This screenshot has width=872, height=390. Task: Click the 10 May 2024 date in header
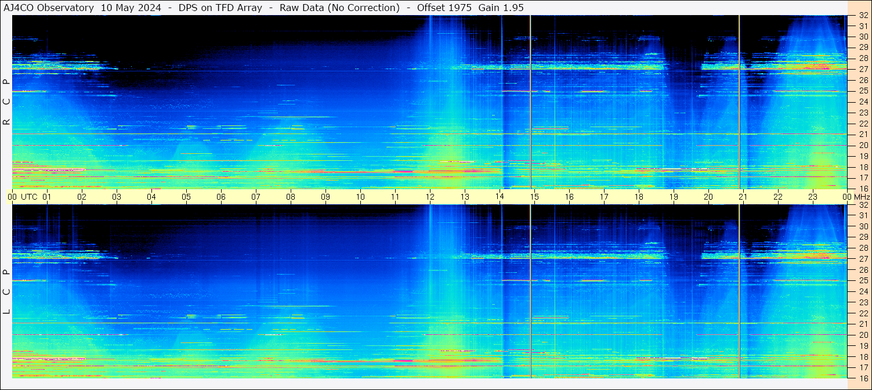click(131, 8)
